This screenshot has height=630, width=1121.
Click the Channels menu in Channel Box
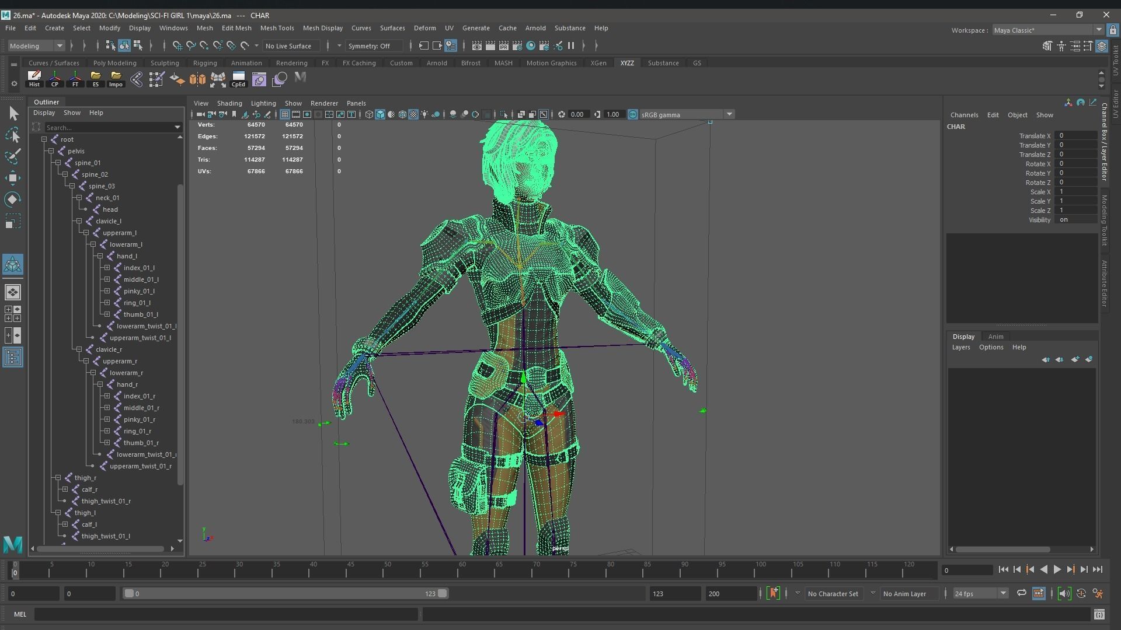click(x=964, y=115)
